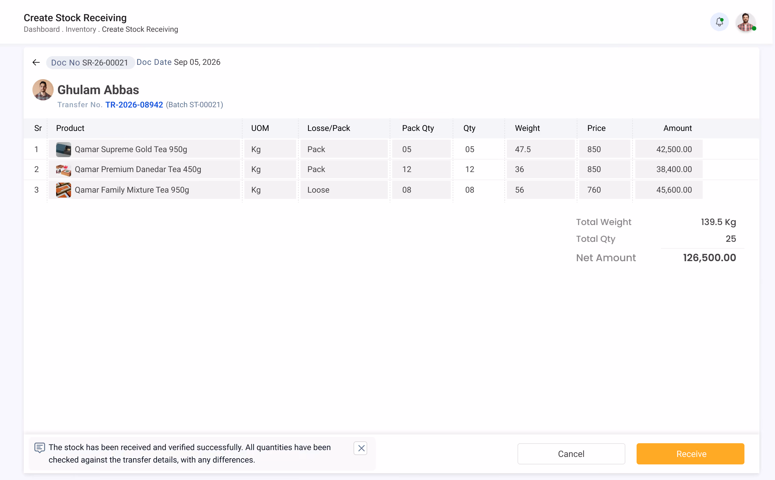Image resolution: width=775 pixels, height=480 pixels.
Task: Select the Doc No SR-26-00021 badge
Action: [x=90, y=63]
